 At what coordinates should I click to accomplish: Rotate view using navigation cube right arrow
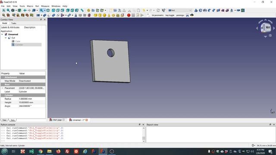[x=274, y=28]
